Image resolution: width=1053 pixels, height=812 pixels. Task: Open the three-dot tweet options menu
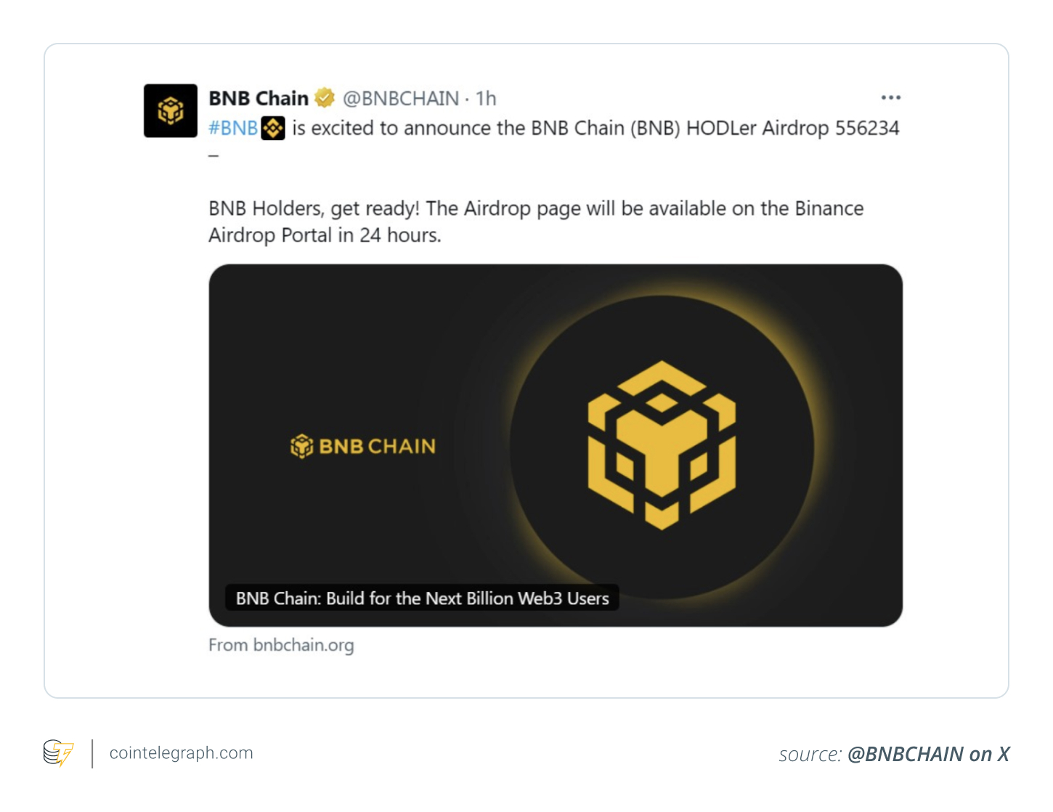point(891,97)
